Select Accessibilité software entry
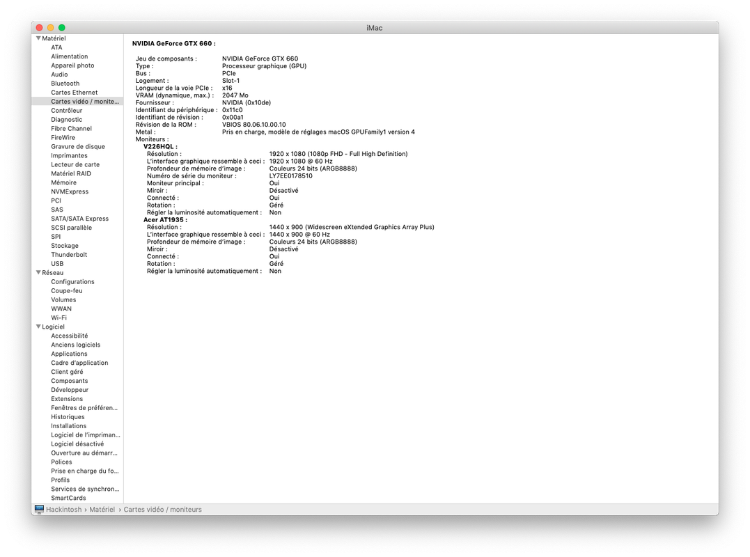Image resolution: width=750 pixels, height=557 pixels. click(70, 336)
